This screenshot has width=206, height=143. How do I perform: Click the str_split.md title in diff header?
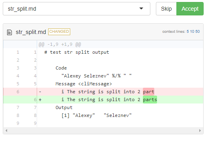tap(31, 32)
